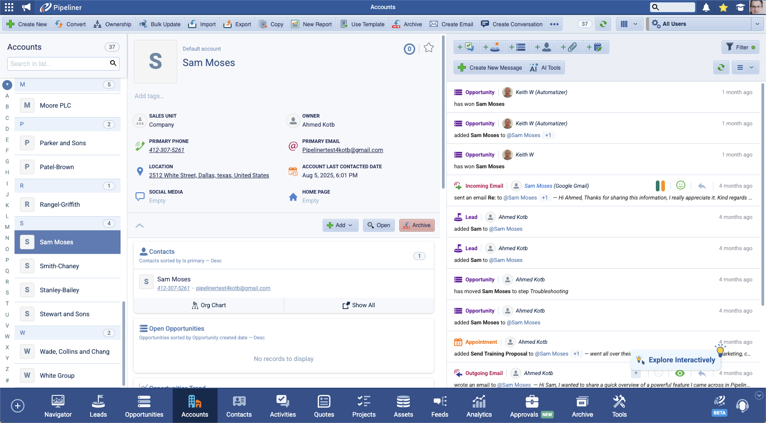
Task: Click the refresh icon beside record count
Action: pos(603,24)
